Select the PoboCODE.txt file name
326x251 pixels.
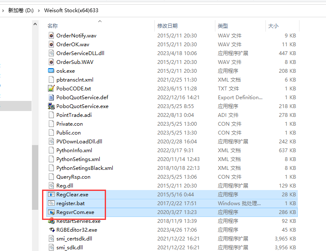coord(74,89)
